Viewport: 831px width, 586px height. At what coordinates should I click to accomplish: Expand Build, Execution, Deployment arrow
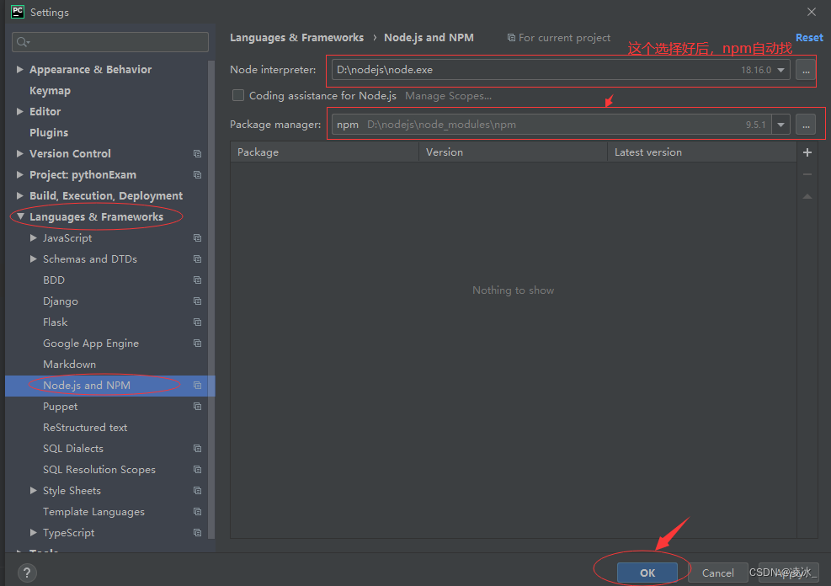tap(19, 195)
